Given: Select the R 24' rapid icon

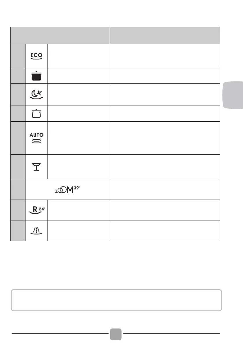Looking at the screenshot, I should (x=37, y=210).
